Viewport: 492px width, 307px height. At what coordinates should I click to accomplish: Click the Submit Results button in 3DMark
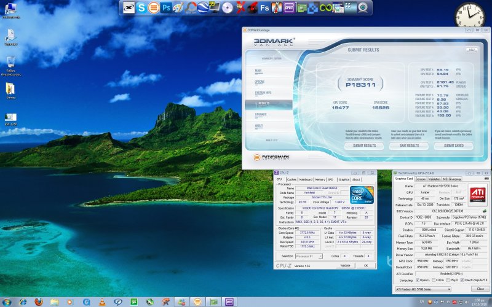(x=364, y=146)
